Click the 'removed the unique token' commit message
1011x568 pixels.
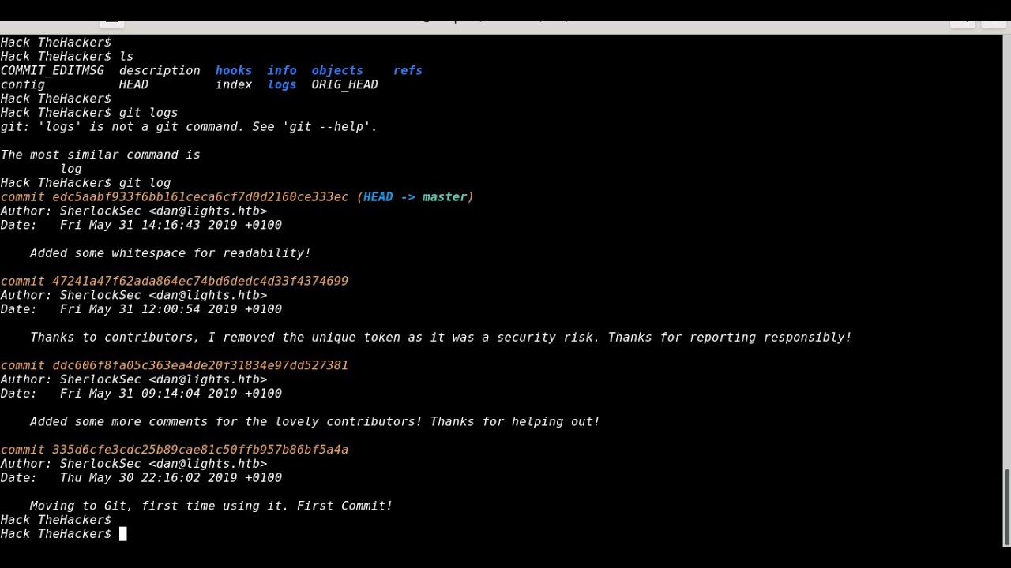pos(441,338)
